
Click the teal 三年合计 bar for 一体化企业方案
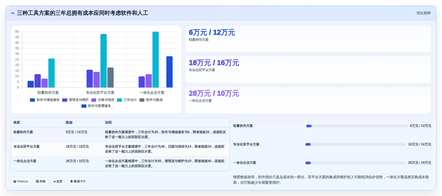[155, 60]
